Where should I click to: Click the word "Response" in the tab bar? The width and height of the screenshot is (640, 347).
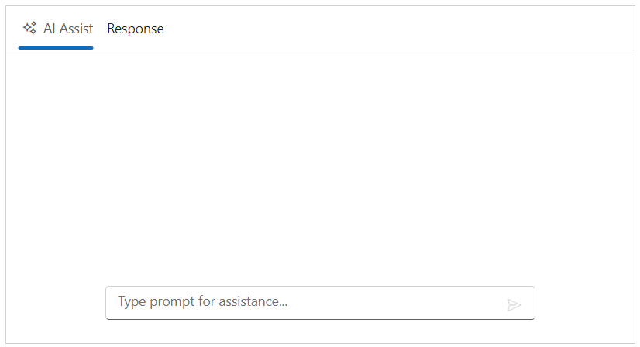tap(136, 29)
